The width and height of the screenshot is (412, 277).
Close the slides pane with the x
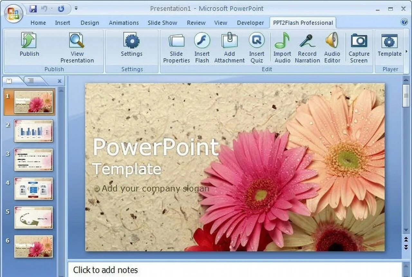(60, 81)
